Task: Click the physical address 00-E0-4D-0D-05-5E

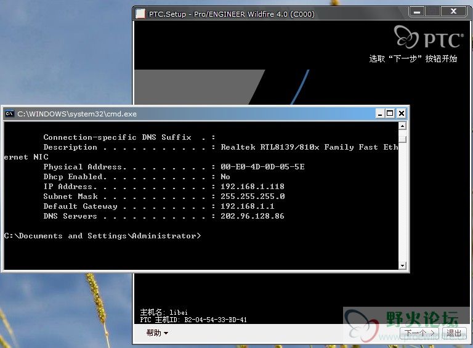Action: [262, 167]
